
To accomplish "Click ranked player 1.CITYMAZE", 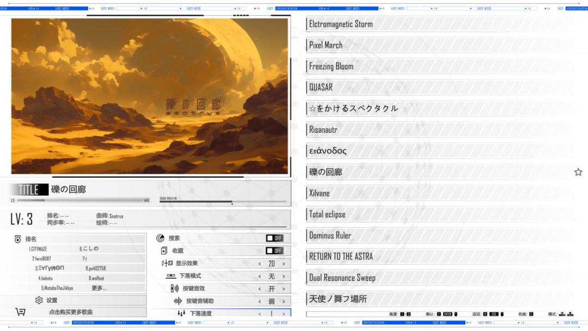I will pyautogui.click(x=38, y=249).
